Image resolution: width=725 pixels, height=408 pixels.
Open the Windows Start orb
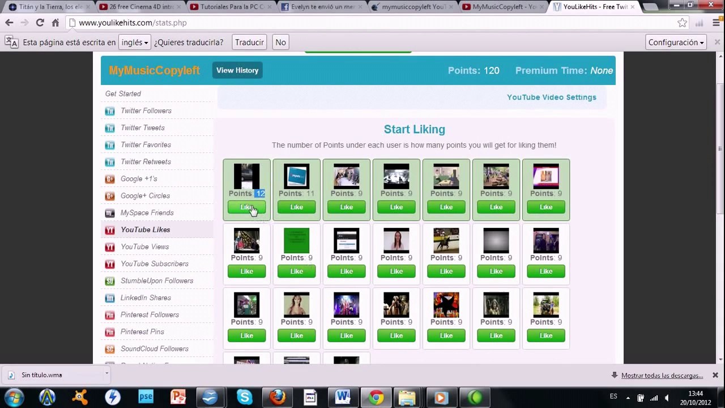14,397
